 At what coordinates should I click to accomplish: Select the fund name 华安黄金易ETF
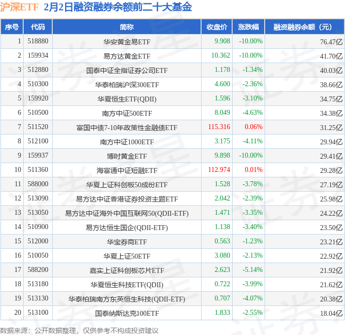(127, 42)
